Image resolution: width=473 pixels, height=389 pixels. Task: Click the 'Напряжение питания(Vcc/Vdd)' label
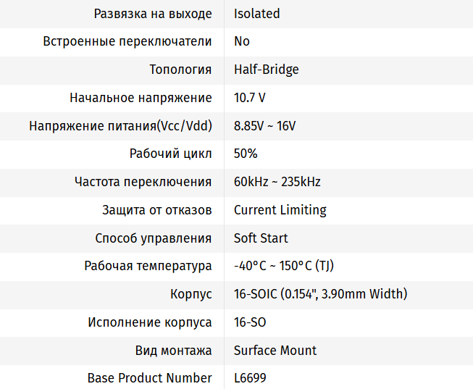pos(120,126)
